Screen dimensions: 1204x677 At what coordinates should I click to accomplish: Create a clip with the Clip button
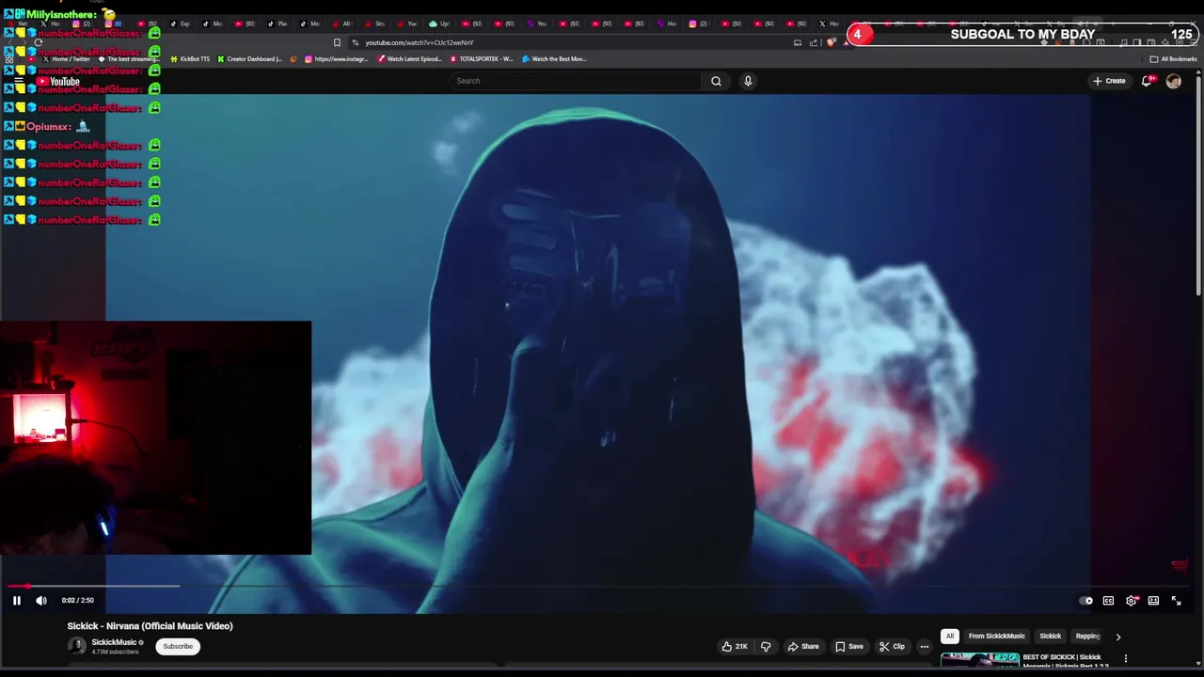click(x=892, y=646)
